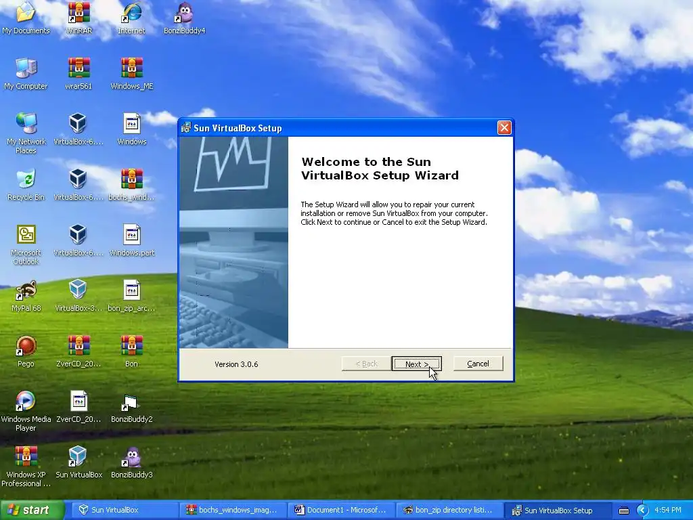Switch to bon_zip directory listing taskbar button
Screen dimensions: 693x520
[449, 510]
